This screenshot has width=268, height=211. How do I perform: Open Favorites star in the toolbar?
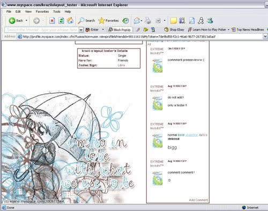click(x=108, y=21)
